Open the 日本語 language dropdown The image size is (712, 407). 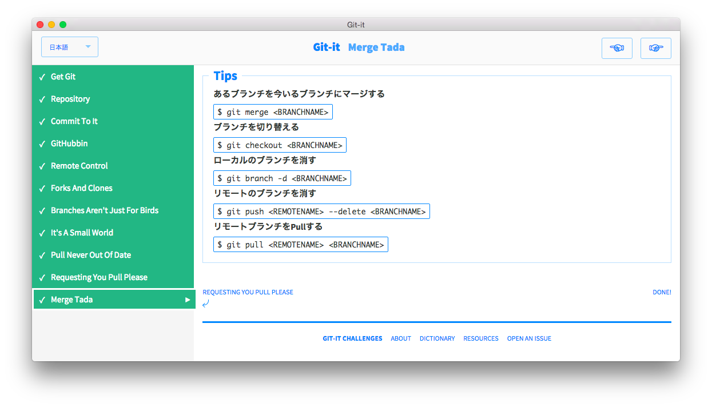tap(70, 47)
